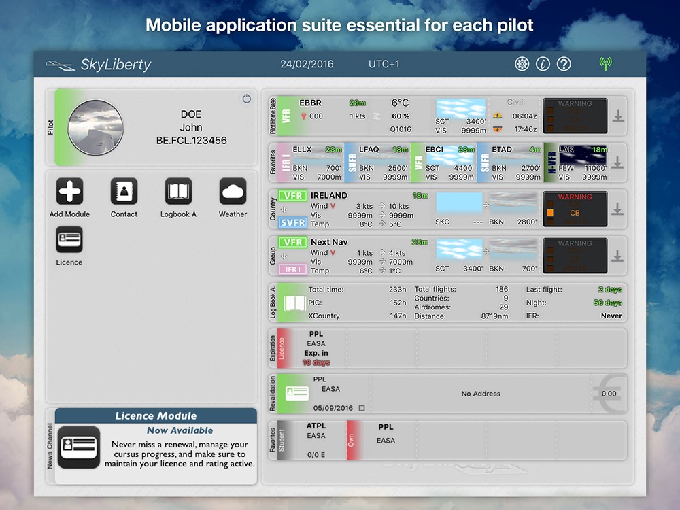Click the euro symbol beside 0.00
680x510 pixels.
[x=610, y=394]
